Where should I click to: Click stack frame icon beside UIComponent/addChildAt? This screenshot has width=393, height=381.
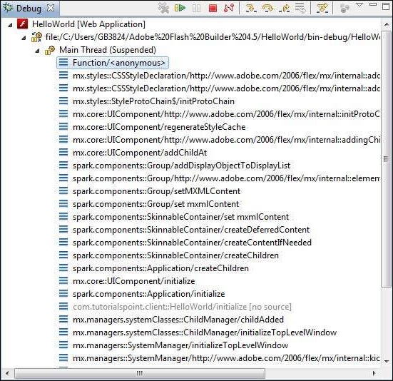click(x=63, y=153)
